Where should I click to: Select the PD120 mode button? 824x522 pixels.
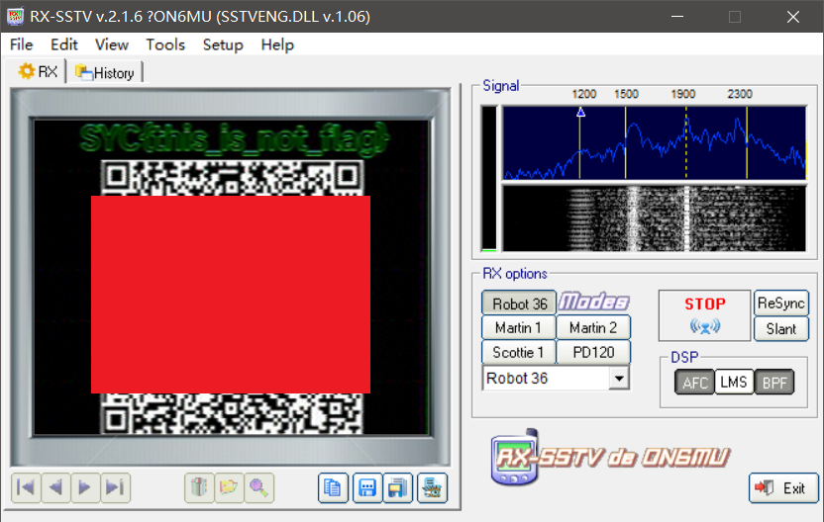[593, 353]
